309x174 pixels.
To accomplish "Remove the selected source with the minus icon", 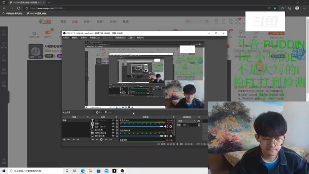I will (97, 140).
